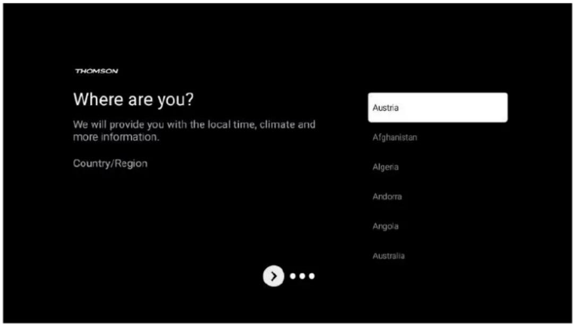This screenshot has height=324, width=573.
Task: Choose Afghanistan as the country
Action: point(395,138)
